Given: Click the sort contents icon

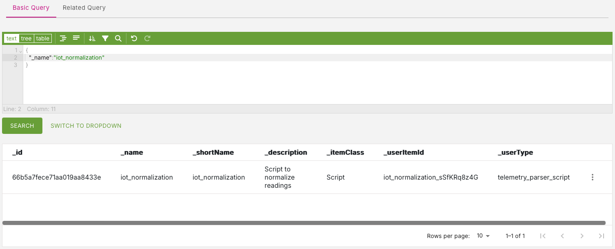Looking at the screenshot, I should (92, 38).
